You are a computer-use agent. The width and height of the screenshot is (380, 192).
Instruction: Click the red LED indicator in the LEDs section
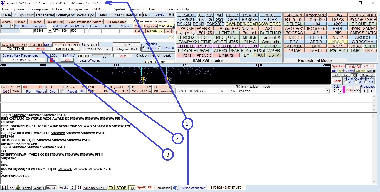pyautogui.click(x=51, y=60)
